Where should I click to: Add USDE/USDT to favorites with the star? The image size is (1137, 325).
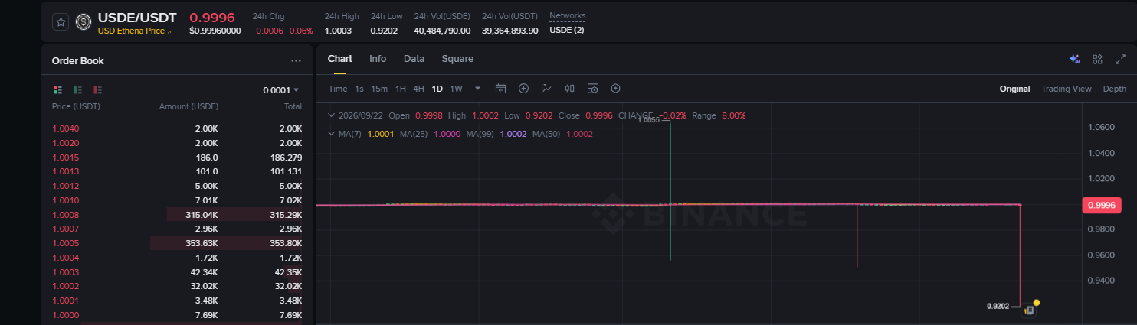click(61, 22)
